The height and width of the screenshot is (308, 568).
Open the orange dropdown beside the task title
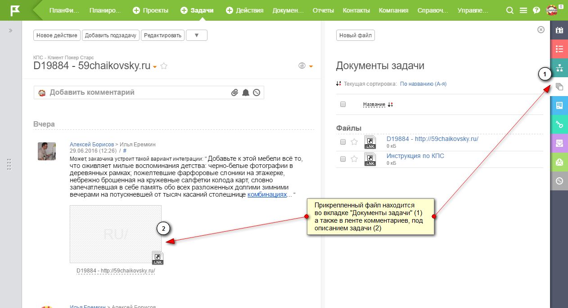point(155,67)
